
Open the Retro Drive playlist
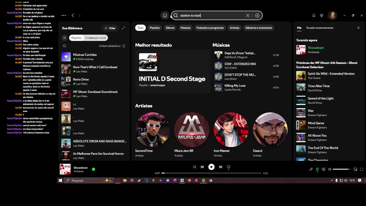(x=94, y=82)
